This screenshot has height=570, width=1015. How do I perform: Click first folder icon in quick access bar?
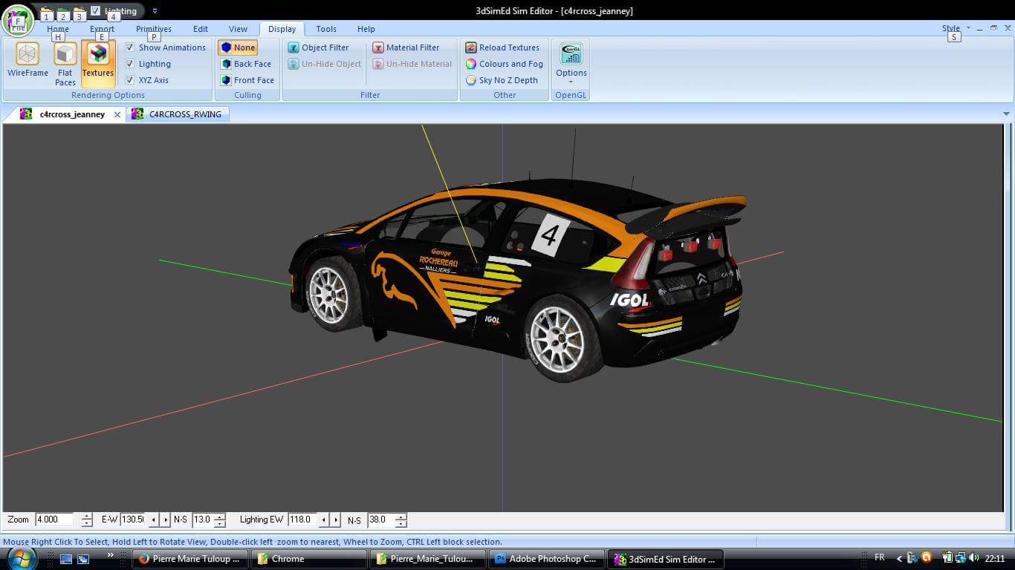(x=47, y=13)
